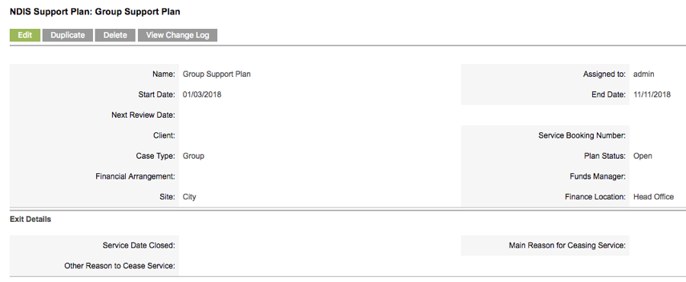Click the Site value City
This screenshot has width=686, height=282.
point(190,197)
